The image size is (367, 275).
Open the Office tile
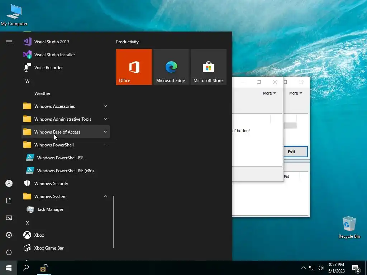[134, 67]
